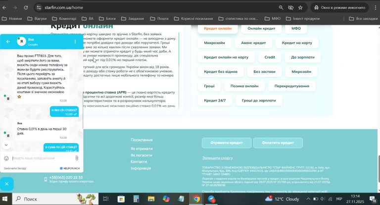
Task: Select the Кредит онлайн на карту tag
Action: 226,57
